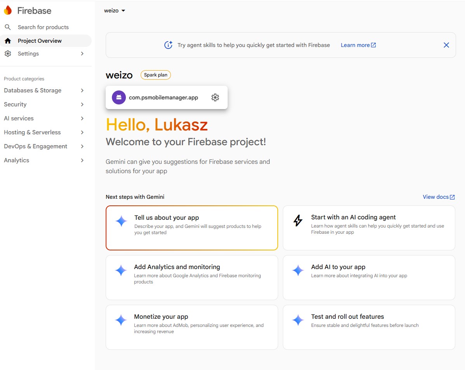Open app settings gear next to com.psmobilemanager.app

click(x=215, y=97)
